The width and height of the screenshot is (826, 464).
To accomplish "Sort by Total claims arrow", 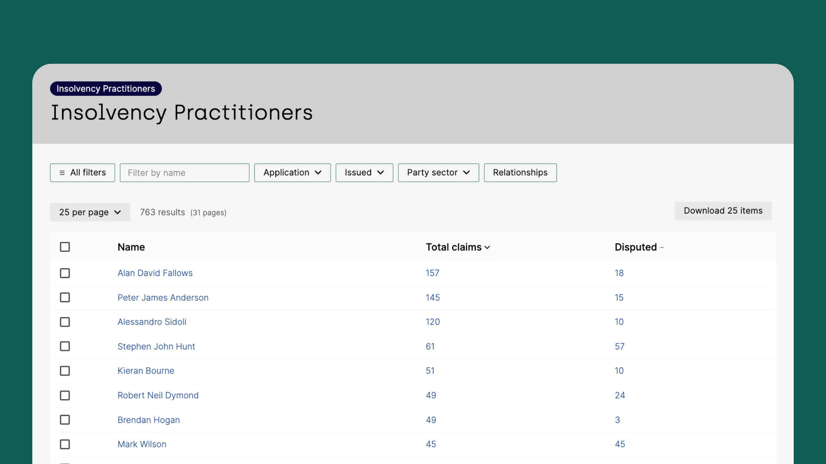I will (x=487, y=248).
